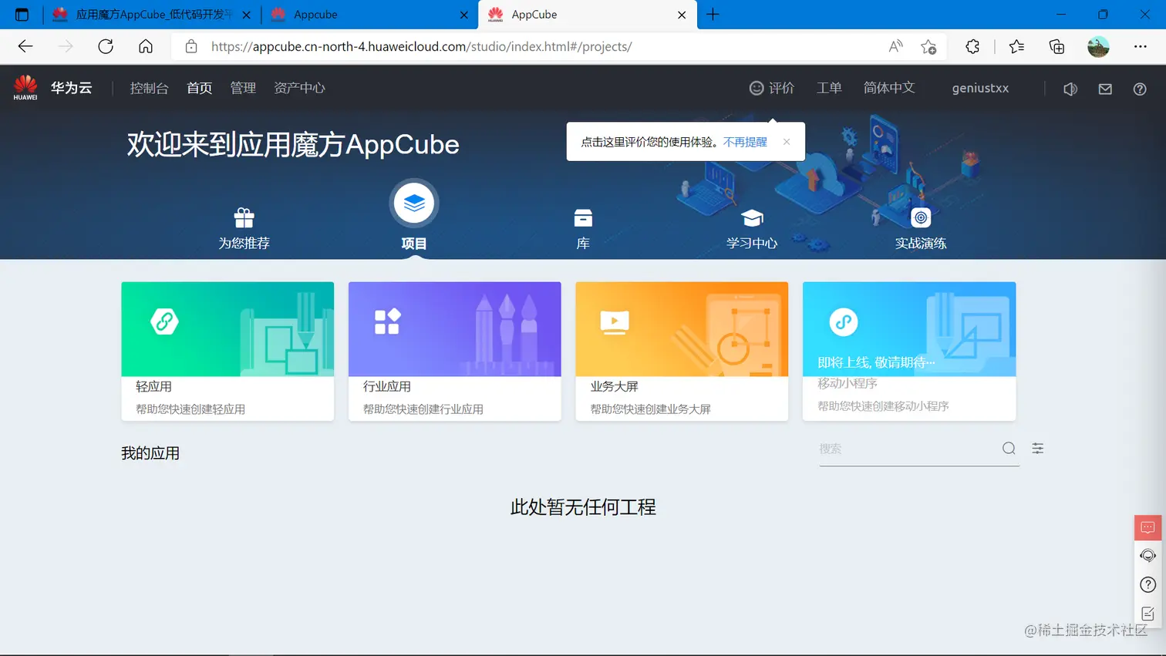This screenshot has width=1166, height=656.
Task: Click the 不再提醒 link
Action: (x=745, y=142)
